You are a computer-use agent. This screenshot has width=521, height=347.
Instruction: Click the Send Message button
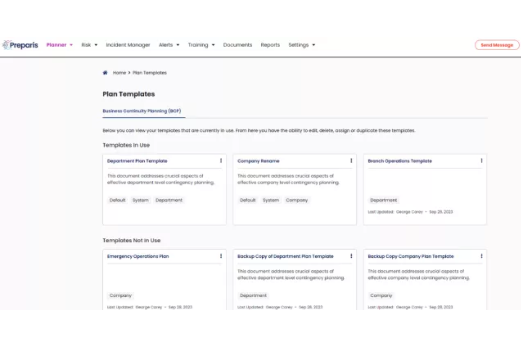coord(496,45)
